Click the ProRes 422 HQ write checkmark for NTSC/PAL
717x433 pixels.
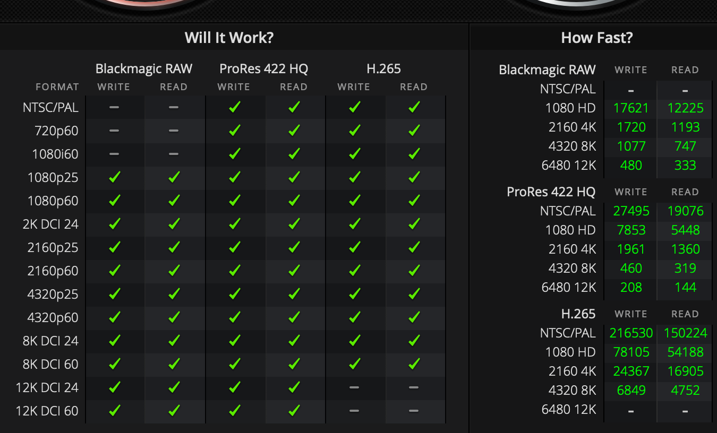[234, 107]
